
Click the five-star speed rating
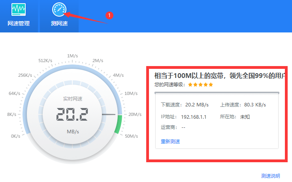pyautogui.click(x=200, y=85)
